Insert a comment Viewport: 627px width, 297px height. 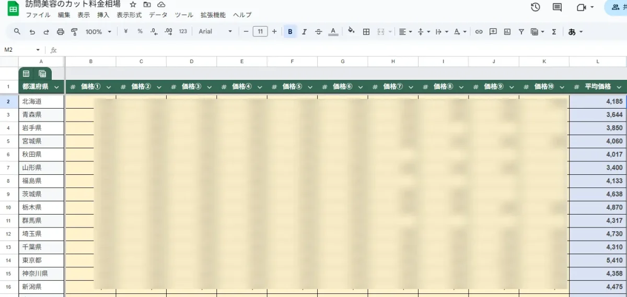(x=493, y=31)
